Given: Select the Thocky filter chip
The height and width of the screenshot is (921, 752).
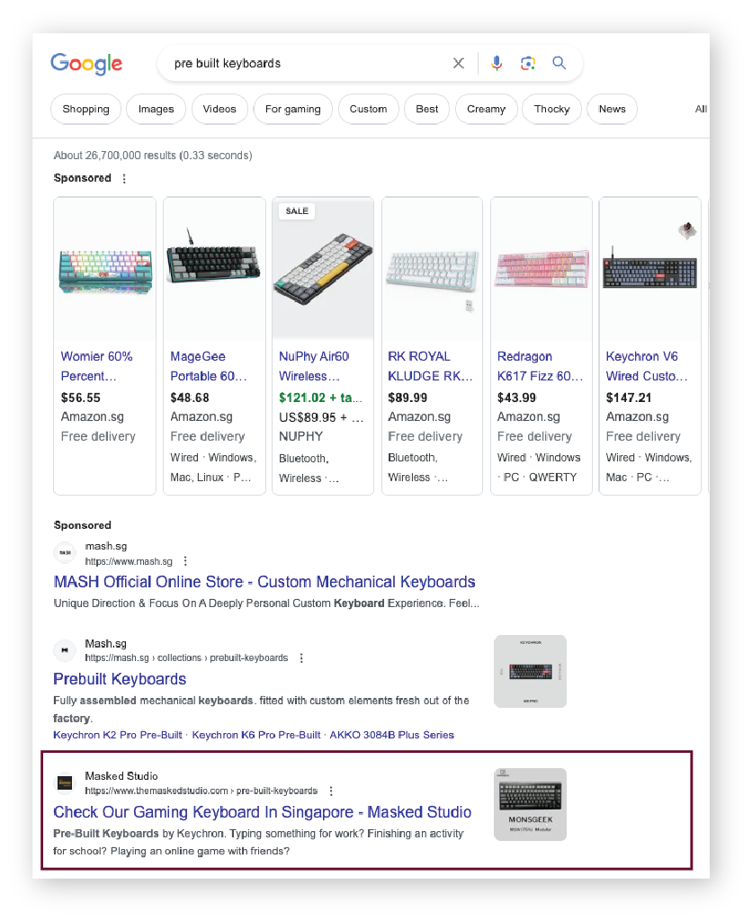Looking at the screenshot, I should (x=551, y=109).
